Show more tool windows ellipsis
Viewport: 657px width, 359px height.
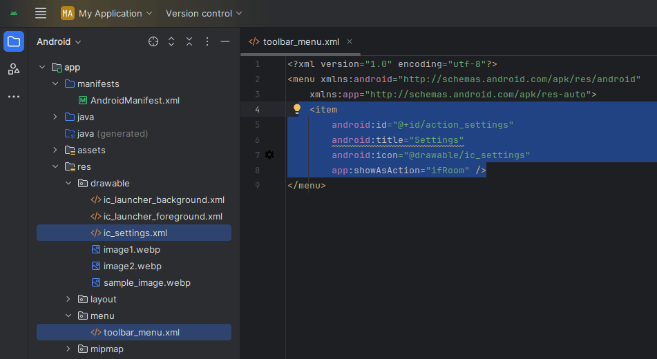pos(14,97)
